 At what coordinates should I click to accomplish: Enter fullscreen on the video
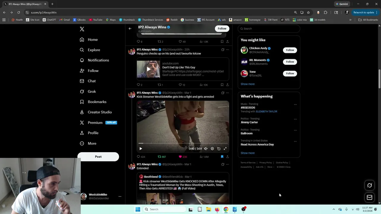(225, 149)
